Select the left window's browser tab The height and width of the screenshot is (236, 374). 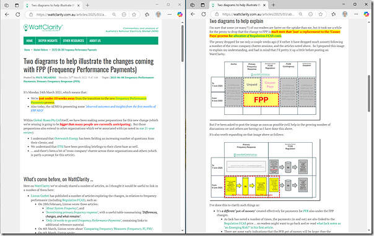(53, 5)
